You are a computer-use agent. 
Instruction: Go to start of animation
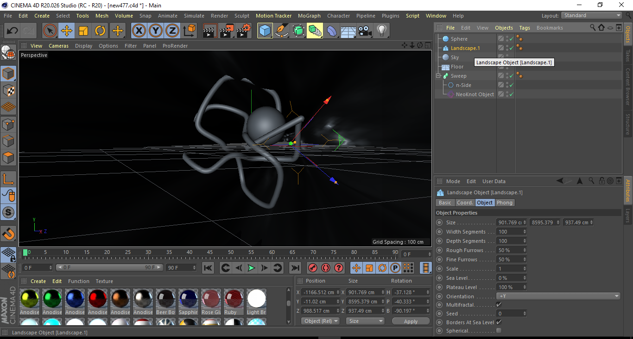tap(208, 268)
